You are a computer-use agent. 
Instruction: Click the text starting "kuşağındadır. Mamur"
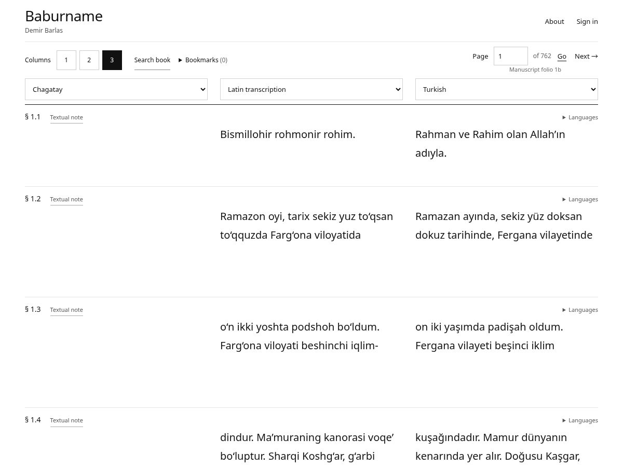tap(497, 447)
